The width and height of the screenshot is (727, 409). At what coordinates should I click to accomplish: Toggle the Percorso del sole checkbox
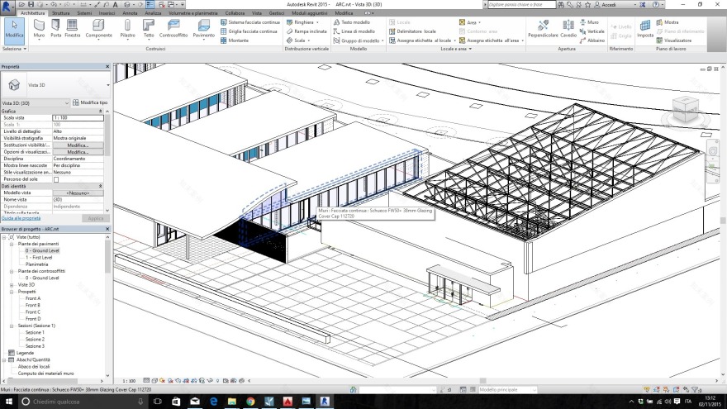(x=56, y=179)
